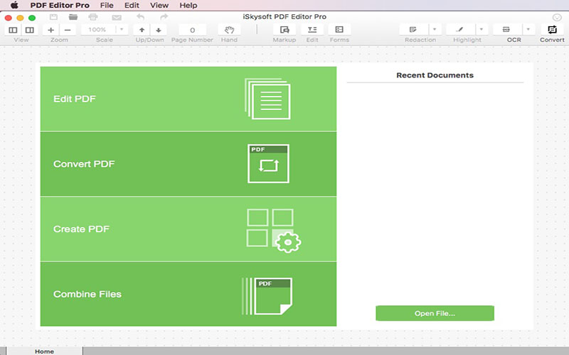
Task: Click the Email envelope icon
Action: 117,17
